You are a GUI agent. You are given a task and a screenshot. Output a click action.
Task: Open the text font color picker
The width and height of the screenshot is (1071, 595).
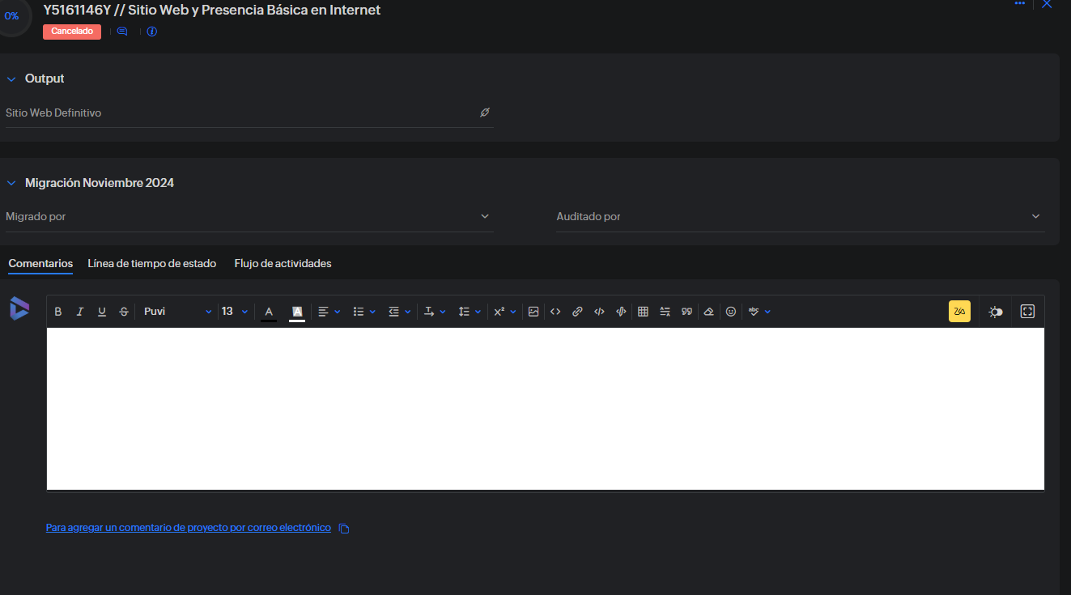coord(269,312)
